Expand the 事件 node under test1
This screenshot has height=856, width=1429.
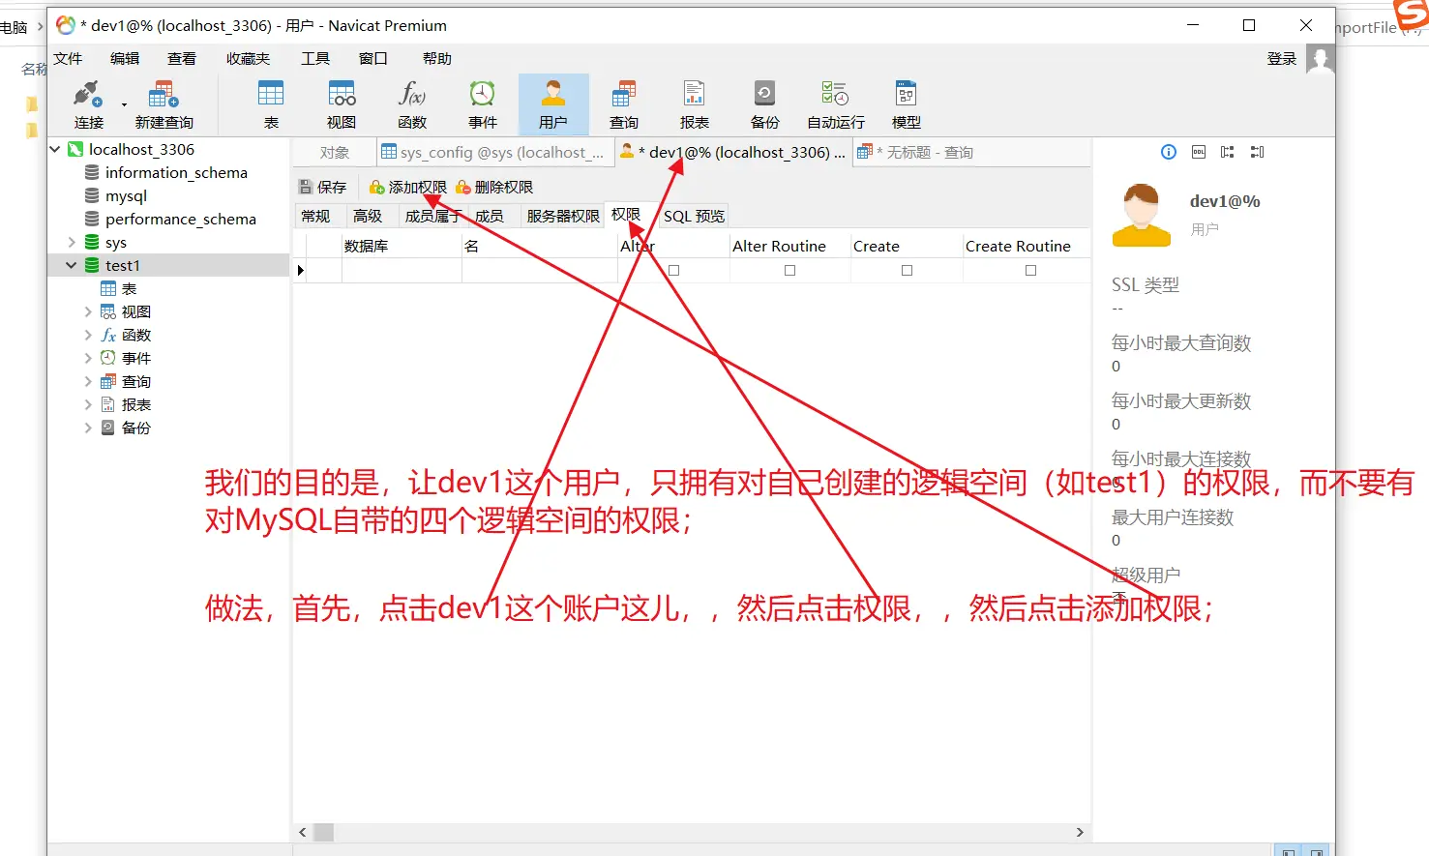pos(88,358)
